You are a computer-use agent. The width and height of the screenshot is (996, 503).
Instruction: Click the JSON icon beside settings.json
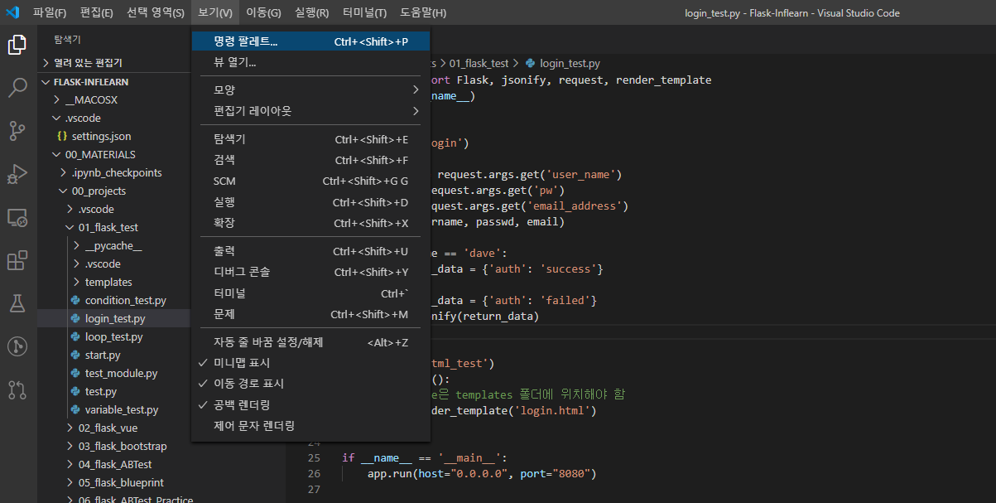(62, 136)
